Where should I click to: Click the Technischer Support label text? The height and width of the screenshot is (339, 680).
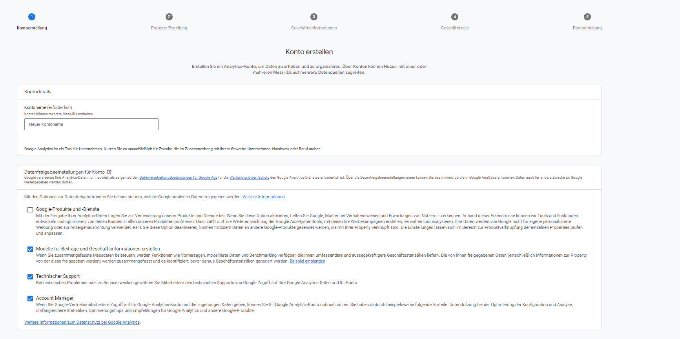[x=58, y=276]
